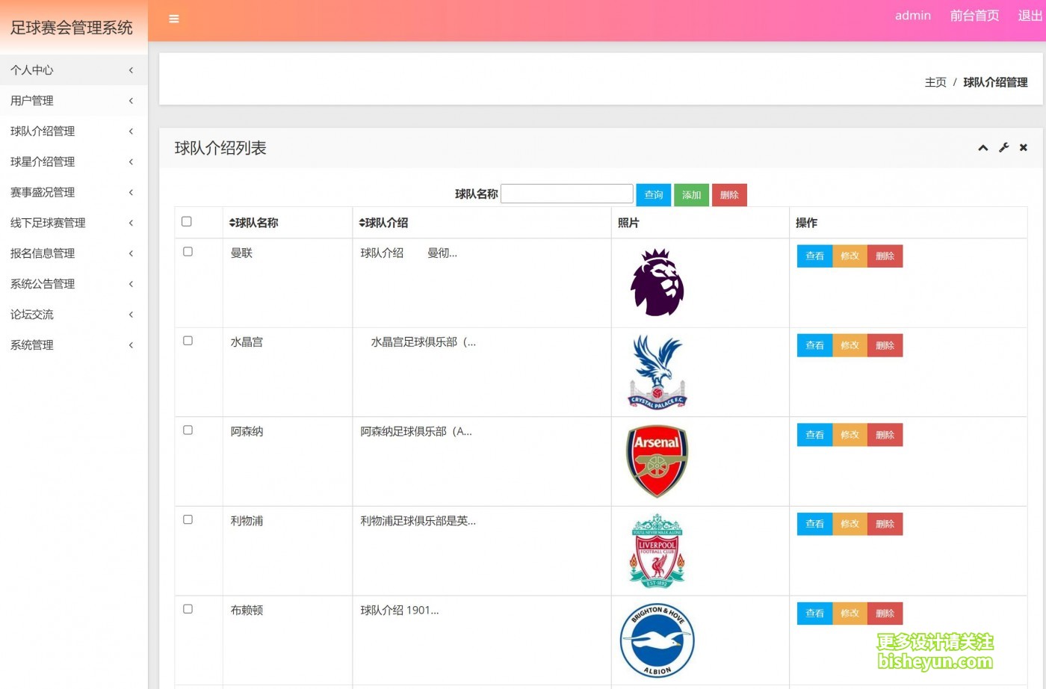Viewport: 1046px width, 689px height.
Task: Expand the 球队介绍管理 sidebar menu
Action: (x=73, y=131)
